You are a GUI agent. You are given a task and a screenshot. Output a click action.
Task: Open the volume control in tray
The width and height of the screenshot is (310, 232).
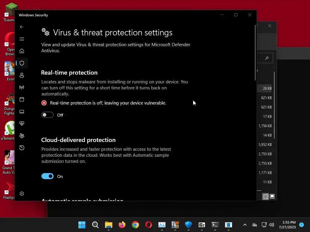tap(272, 225)
